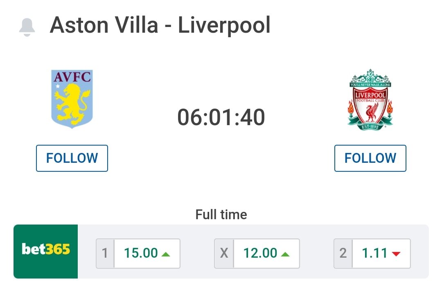The height and width of the screenshot is (281, 442).
Task: Follow Aston Villa with the FOLLOW button
Action: pyautogui.click(x=72, y=158)
